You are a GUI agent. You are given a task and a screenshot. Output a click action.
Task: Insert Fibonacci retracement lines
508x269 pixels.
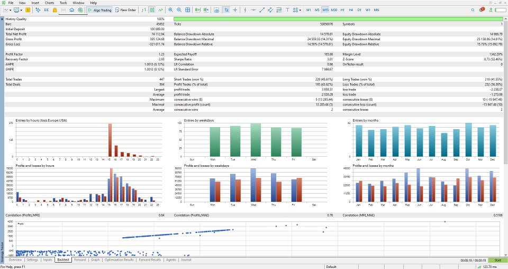point(279,10)
